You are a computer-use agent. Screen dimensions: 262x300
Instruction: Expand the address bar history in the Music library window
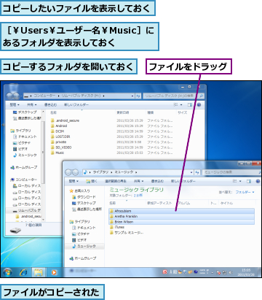191,172
